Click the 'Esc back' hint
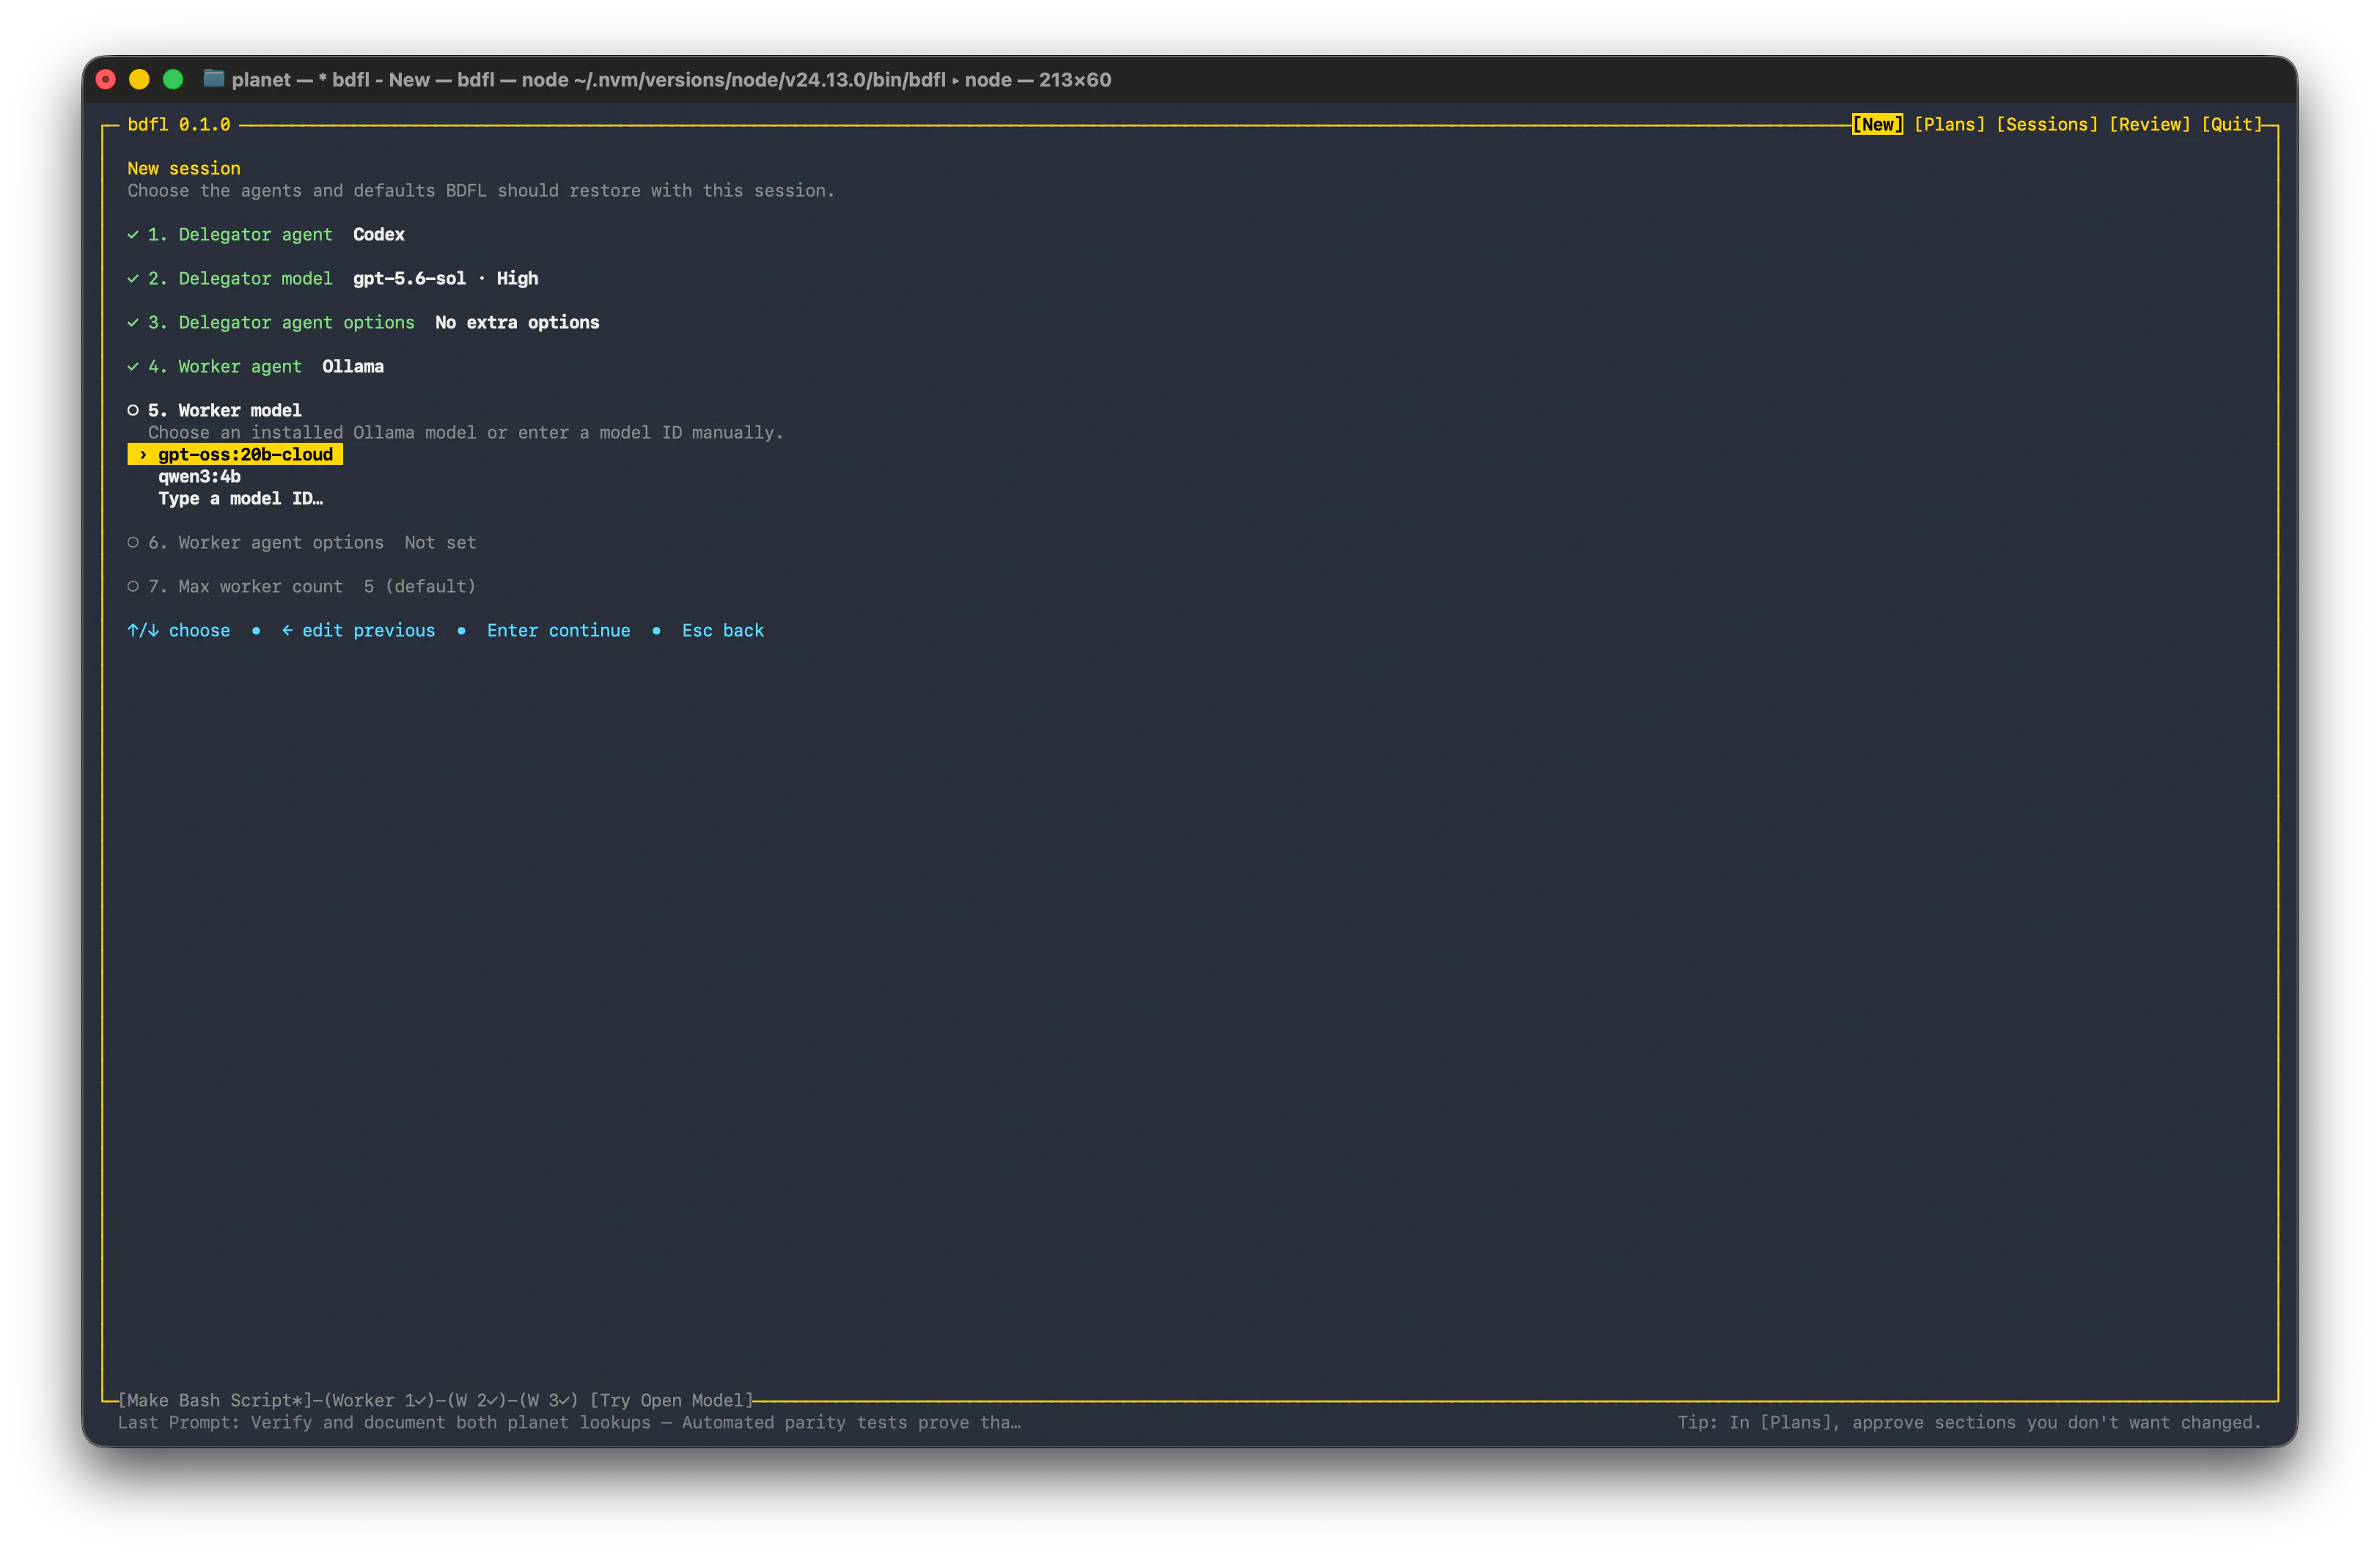This screenshot has width=2380, height=1556. 723,630
